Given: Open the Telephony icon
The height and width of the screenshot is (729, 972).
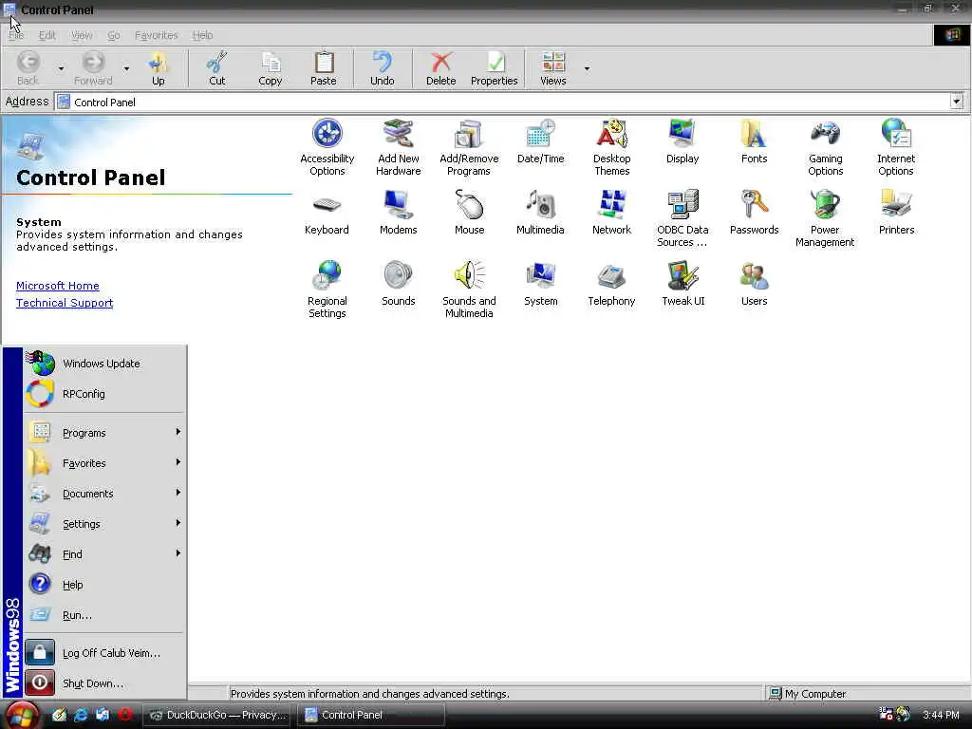Looking at the screenshot, I should point(612,284).
